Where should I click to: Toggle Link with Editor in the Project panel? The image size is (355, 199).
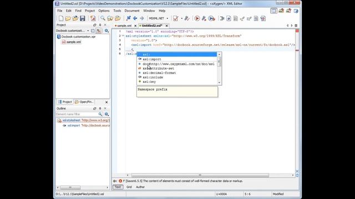99,31
